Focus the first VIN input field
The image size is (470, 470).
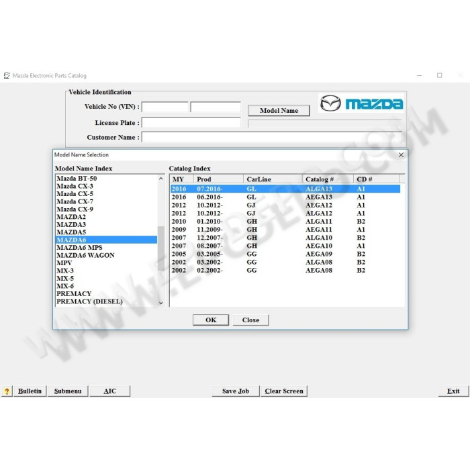[x=165, y=107]
